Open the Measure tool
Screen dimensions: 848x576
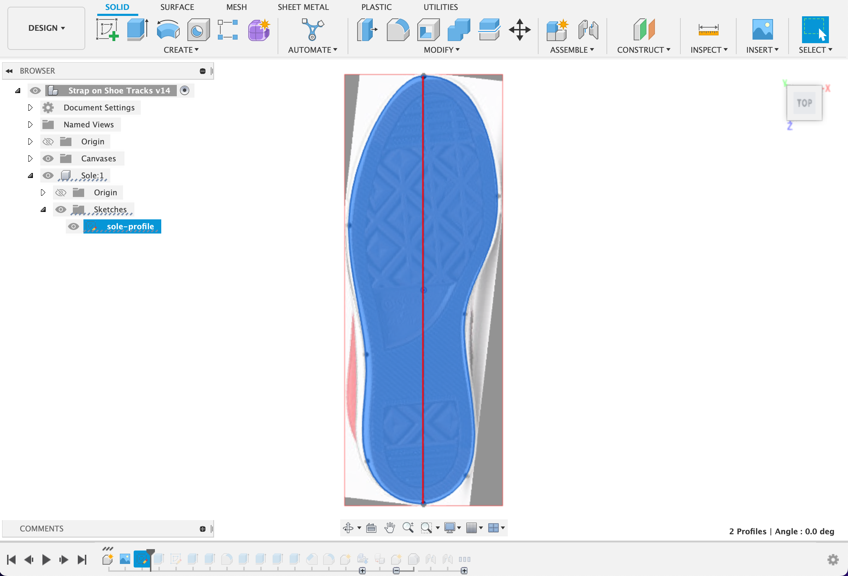point(708,30)
